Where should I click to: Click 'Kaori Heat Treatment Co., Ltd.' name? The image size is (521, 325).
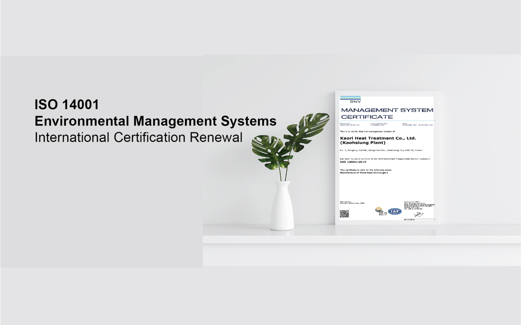click(378, 138)
